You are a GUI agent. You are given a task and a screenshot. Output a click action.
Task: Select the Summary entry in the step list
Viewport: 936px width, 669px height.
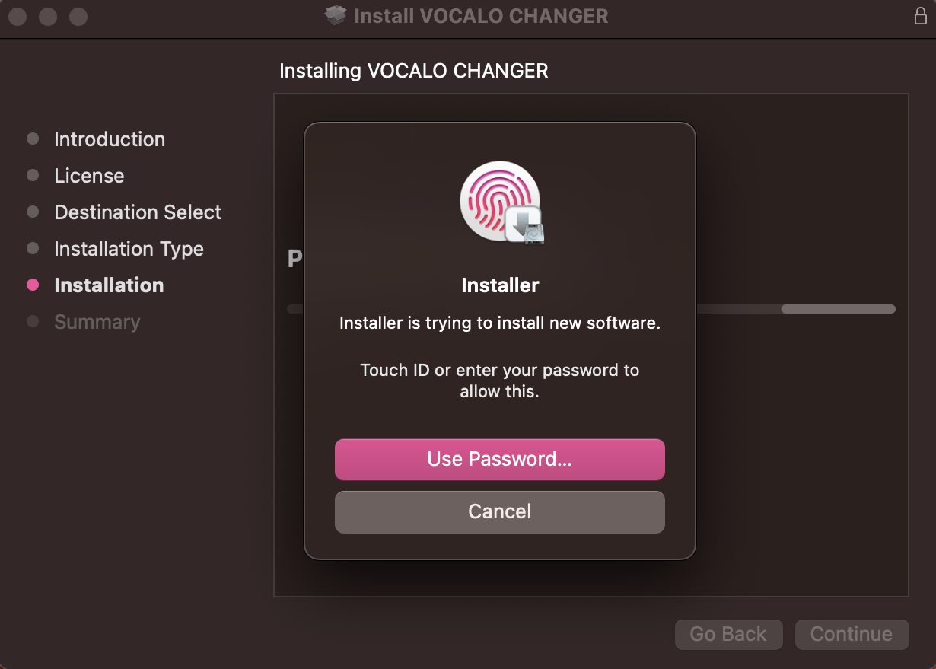point(97,321)
